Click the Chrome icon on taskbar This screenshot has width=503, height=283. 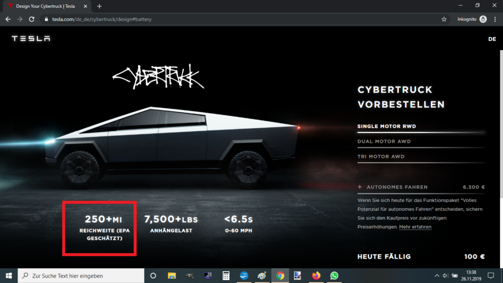tap(280, 276)
